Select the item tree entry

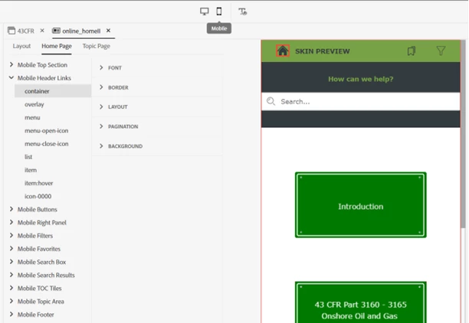tap(31, 170)
